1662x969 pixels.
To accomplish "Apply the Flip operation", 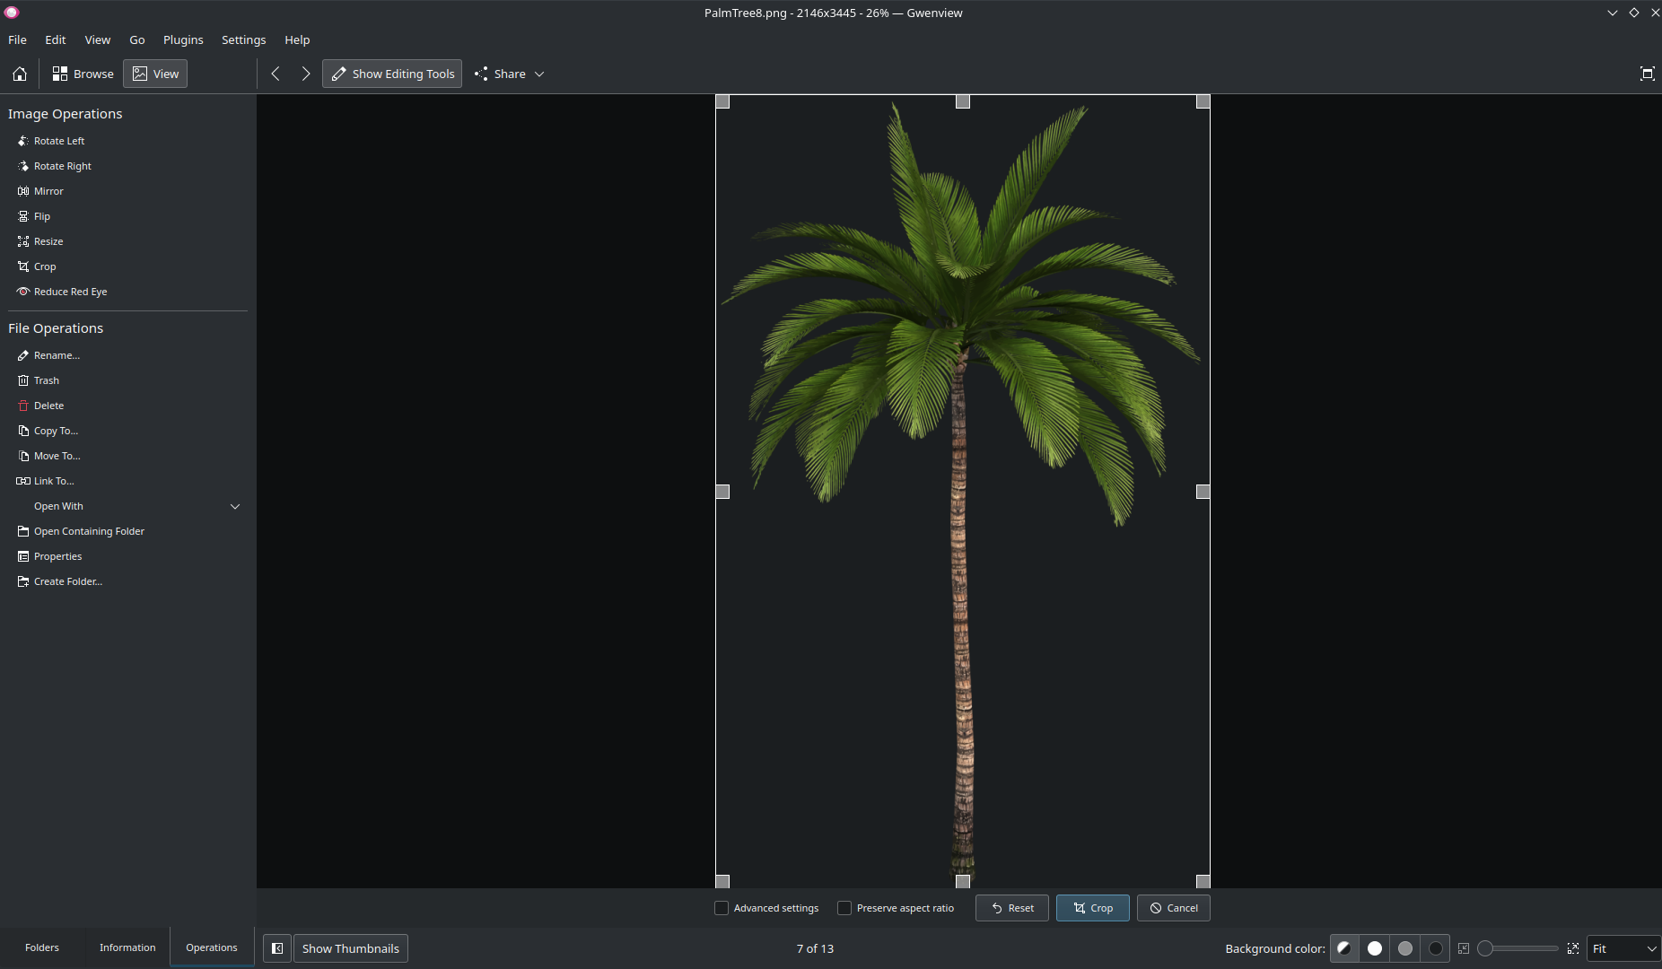I will pyautogui.click(x=41, y=216).
